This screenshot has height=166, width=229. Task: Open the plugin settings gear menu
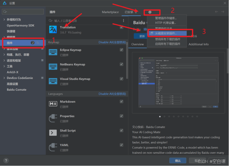150,12
